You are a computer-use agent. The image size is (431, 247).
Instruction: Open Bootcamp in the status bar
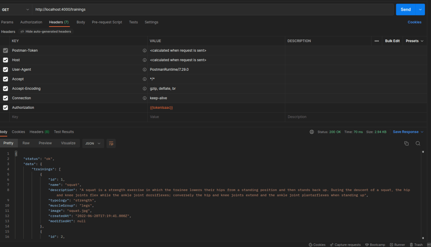click(x=375, y=244)
